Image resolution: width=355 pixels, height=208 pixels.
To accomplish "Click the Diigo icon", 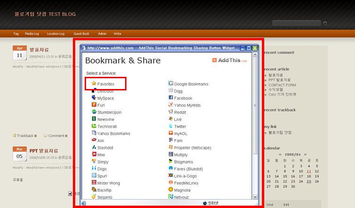I will click(94, 168).
